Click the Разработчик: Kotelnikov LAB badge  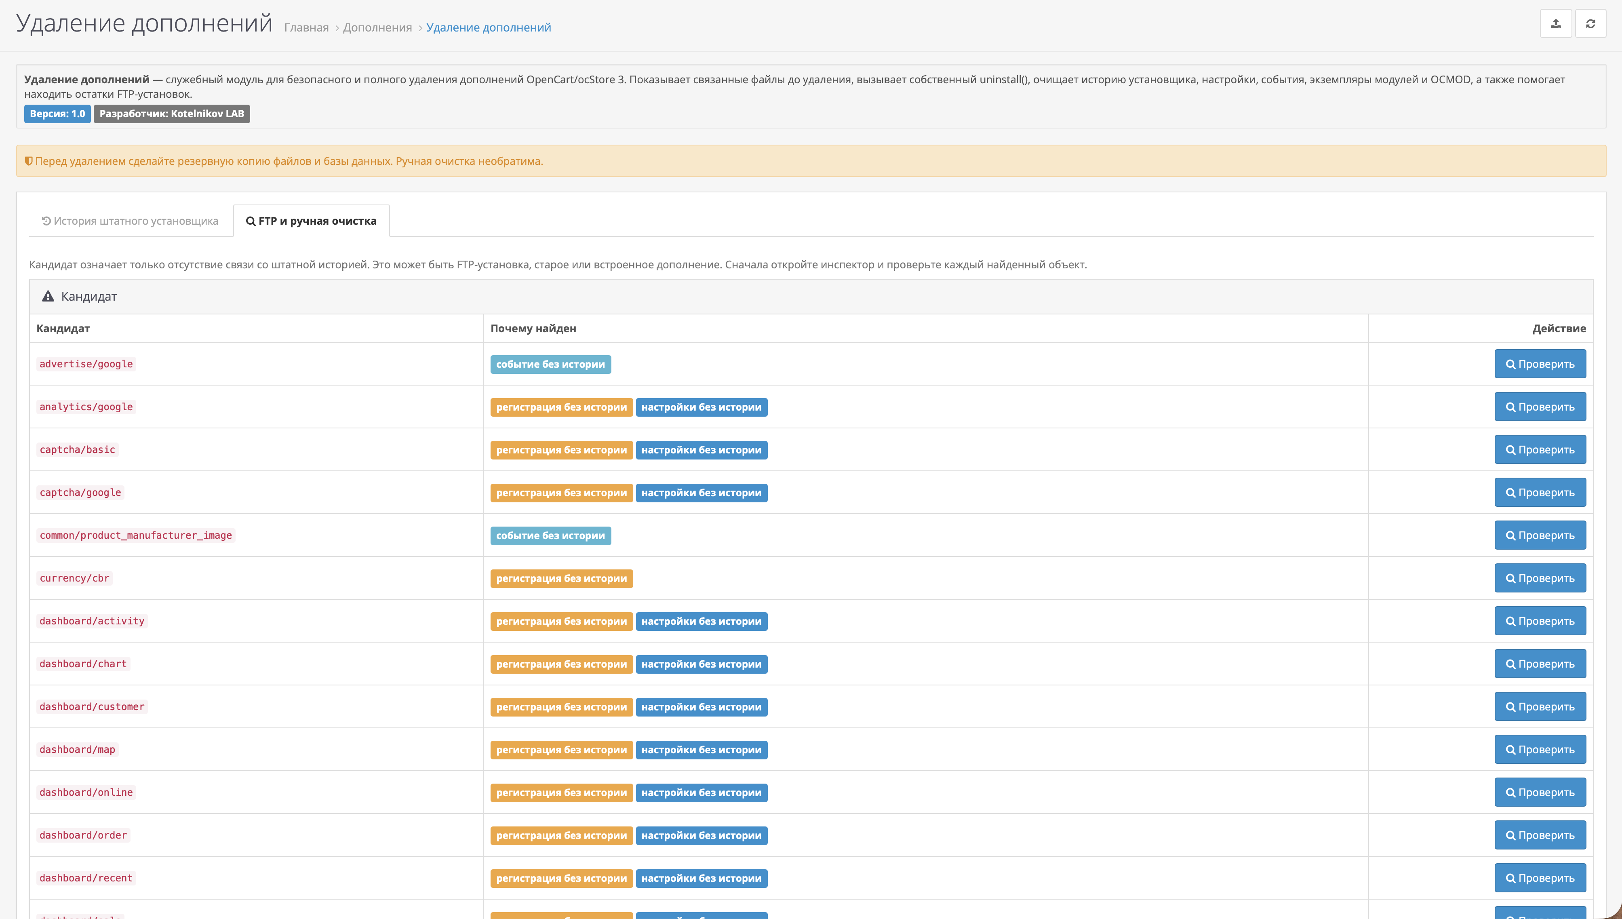172,114
